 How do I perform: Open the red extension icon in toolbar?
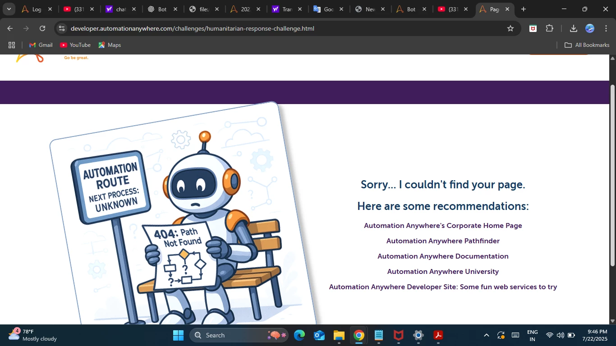tap(533, 28)
